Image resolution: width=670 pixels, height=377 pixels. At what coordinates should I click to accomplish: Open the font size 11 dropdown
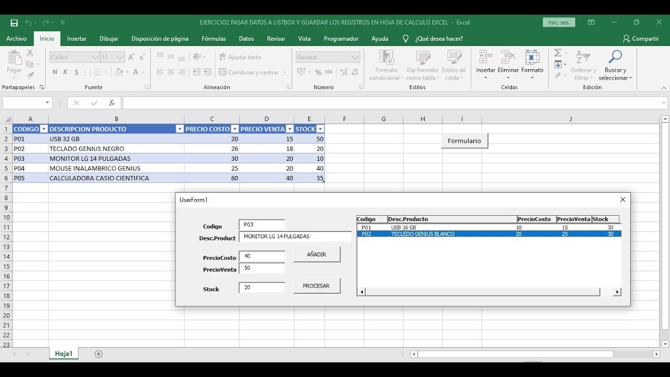[x=120, y=57]
